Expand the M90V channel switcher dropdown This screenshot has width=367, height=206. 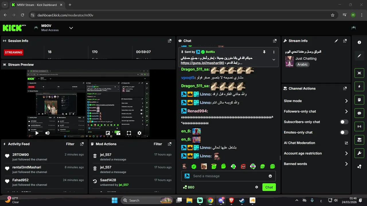point(71,28)
